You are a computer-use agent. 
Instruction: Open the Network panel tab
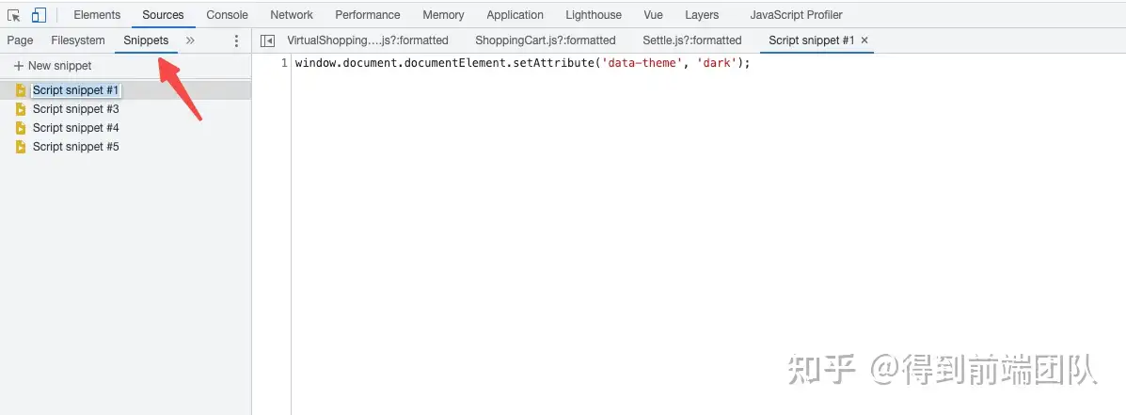pyautogui.click(x=292, y=15)
